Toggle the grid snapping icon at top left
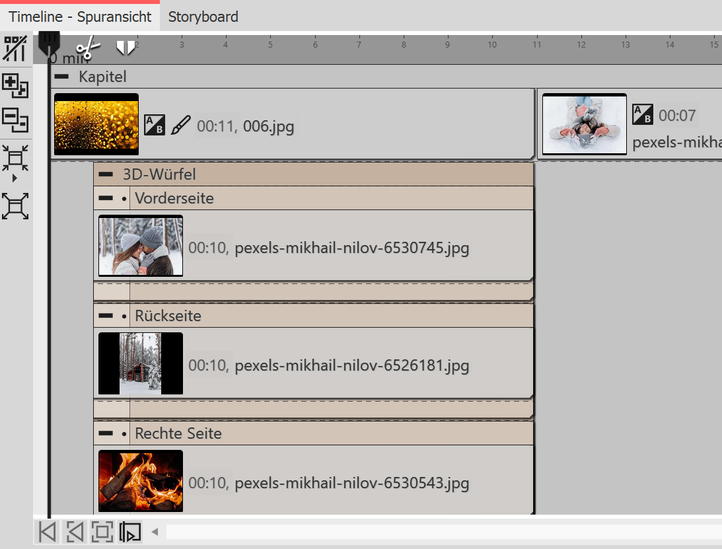Viewport: 722px width, 549px height. click(x=15, y=49)
